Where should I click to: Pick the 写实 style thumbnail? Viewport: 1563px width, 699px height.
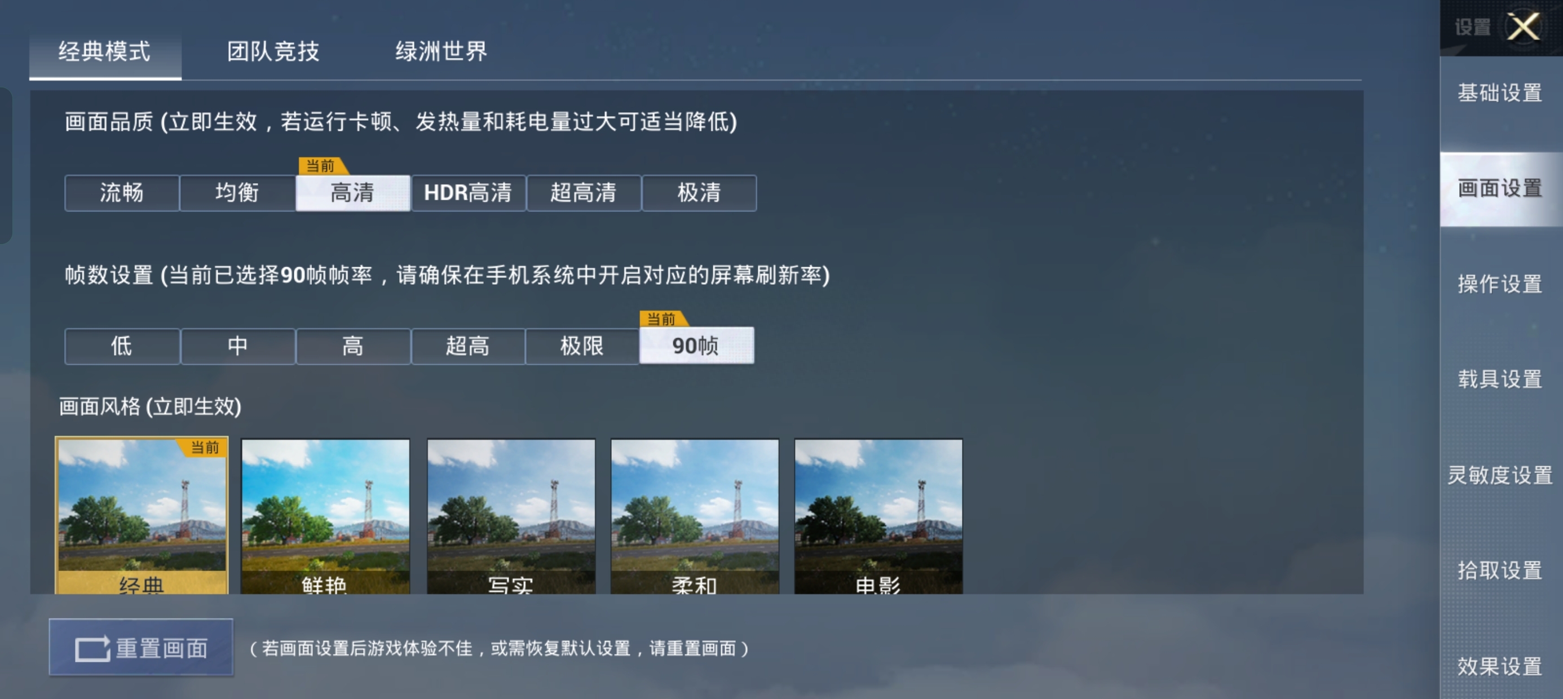tap(511, 516)
